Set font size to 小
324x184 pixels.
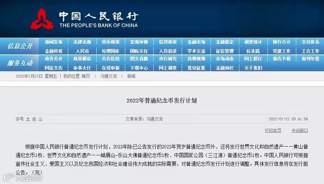[x=40, y=119]
